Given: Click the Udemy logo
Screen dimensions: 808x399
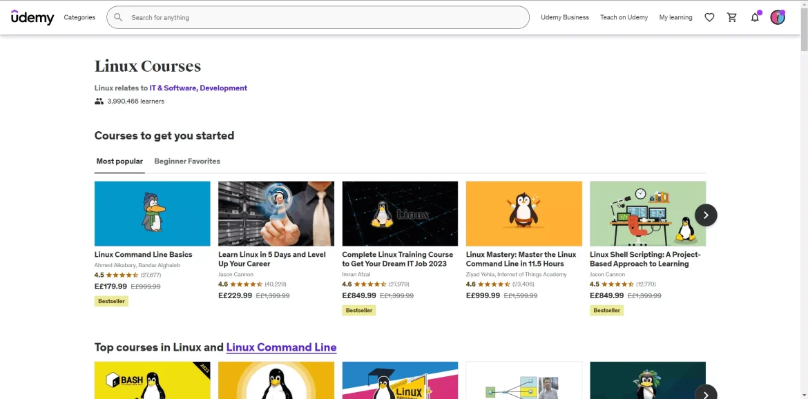Looking at the screenshot, I should point(32,17).
